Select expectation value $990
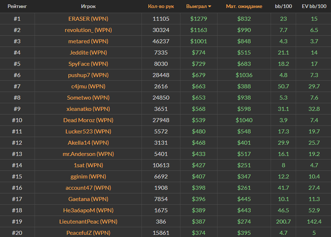The width and height of the screenshot is (331, 237). [244, 30]
